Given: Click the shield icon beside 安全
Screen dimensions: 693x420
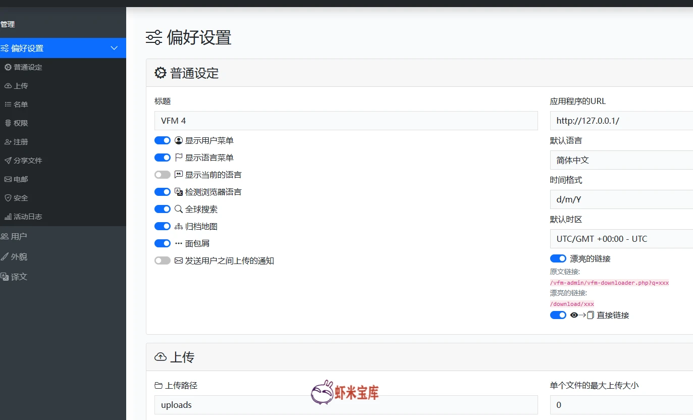Looking at the screenshot, I should click(8, 198).
